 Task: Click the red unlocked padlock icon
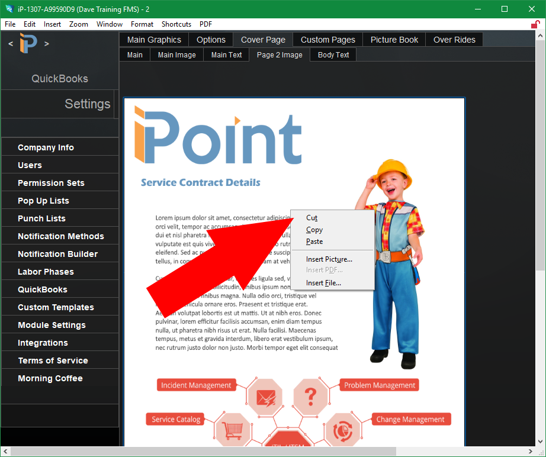pos(535,24)
